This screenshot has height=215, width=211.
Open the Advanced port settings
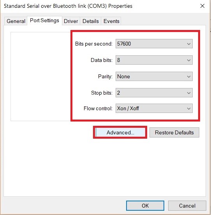pyautogui.click(x=120, y=132)
